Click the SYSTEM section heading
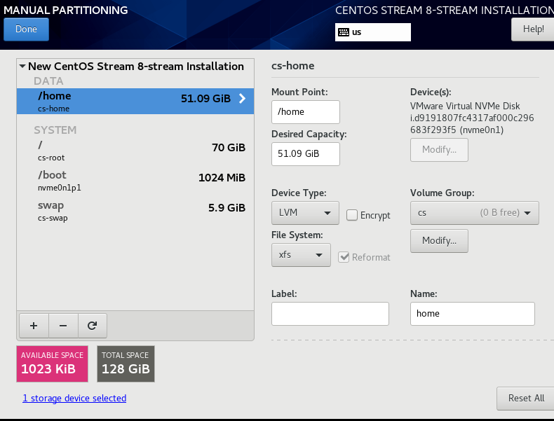 (55, 130)
